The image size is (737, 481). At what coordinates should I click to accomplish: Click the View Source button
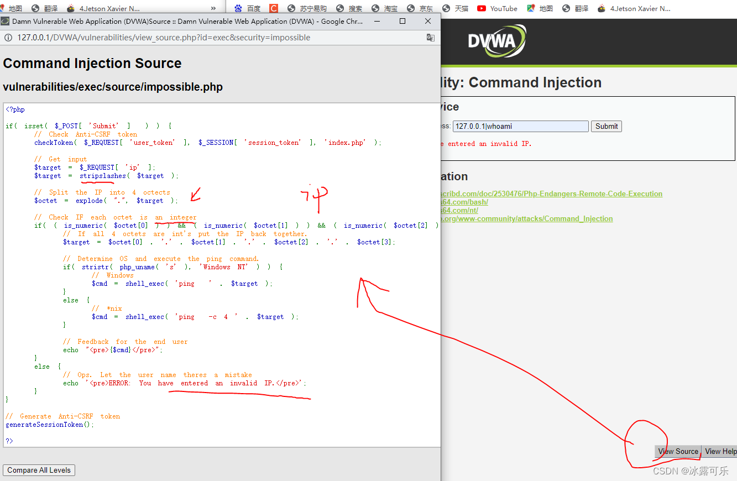tap(678, 451)
